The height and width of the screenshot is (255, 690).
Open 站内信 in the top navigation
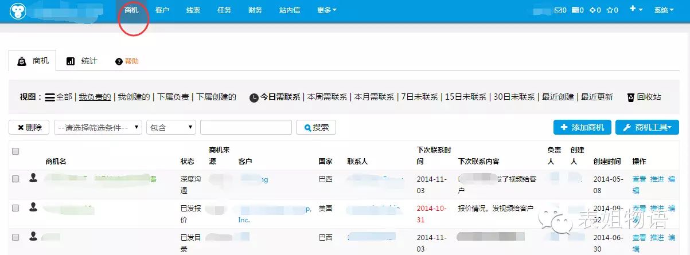coord(290,10)
